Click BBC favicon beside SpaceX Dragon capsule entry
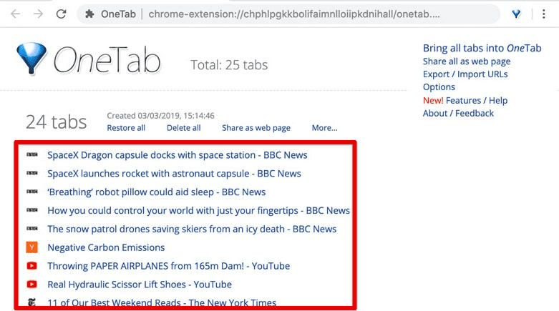The width and height of the screenshot is (559, 311). (31, 154)
